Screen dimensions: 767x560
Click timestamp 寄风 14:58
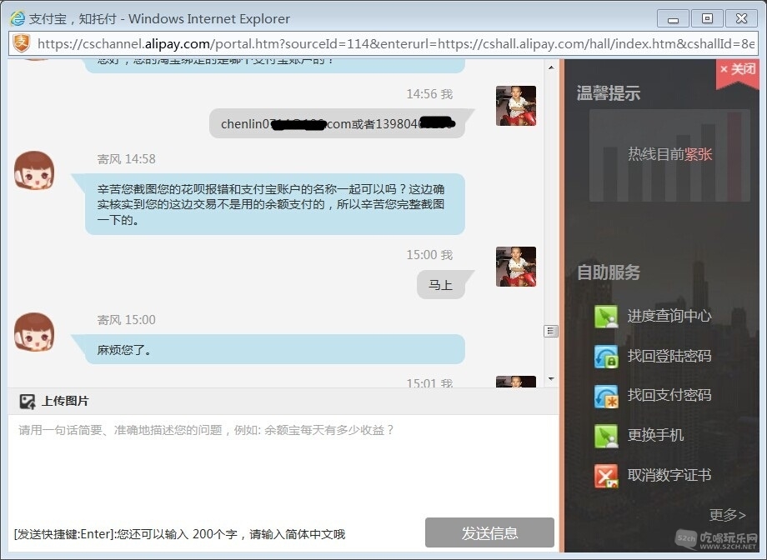pos(126,159)
